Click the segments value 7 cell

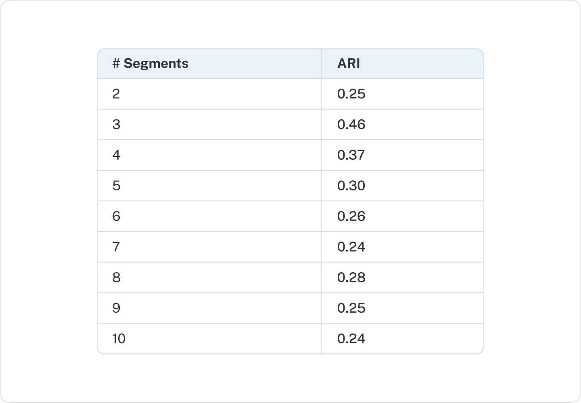click(116, 247)
